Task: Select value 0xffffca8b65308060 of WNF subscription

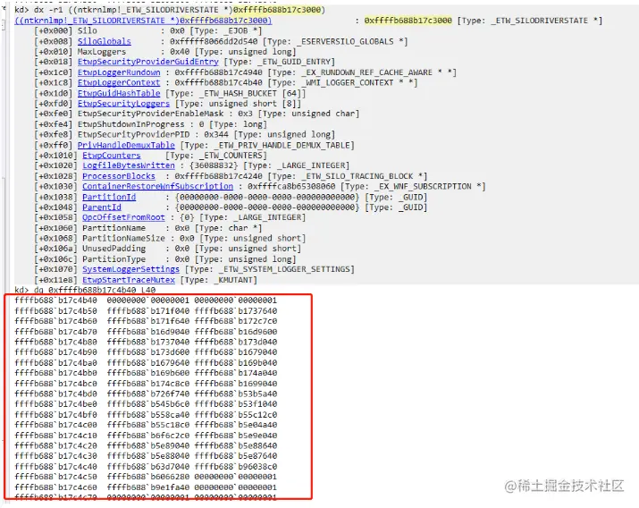Action: (x=291, y=186)
